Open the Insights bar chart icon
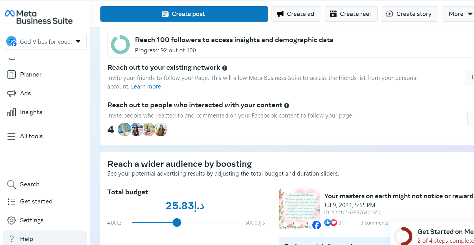Viewport: 474px width, 245px height. pyautogui.click(x=11, y=112)
